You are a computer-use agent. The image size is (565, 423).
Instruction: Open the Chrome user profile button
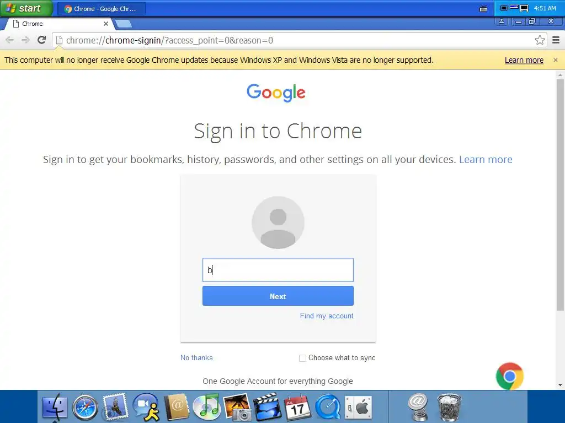coord(501,21)
